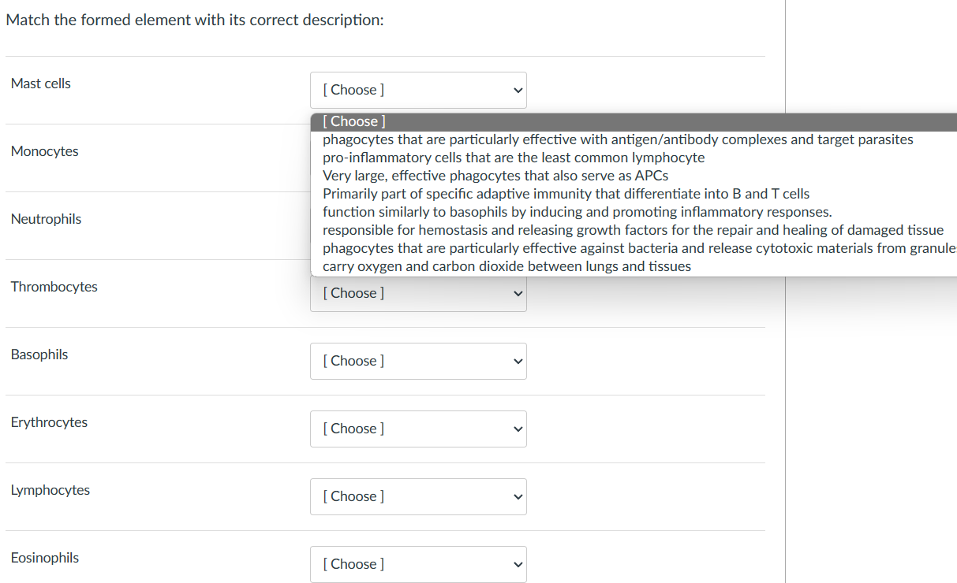This screenshot has height=583, width=957.
Task: Choose option function similarly to basophils
Action: click(x=577, y=212)
